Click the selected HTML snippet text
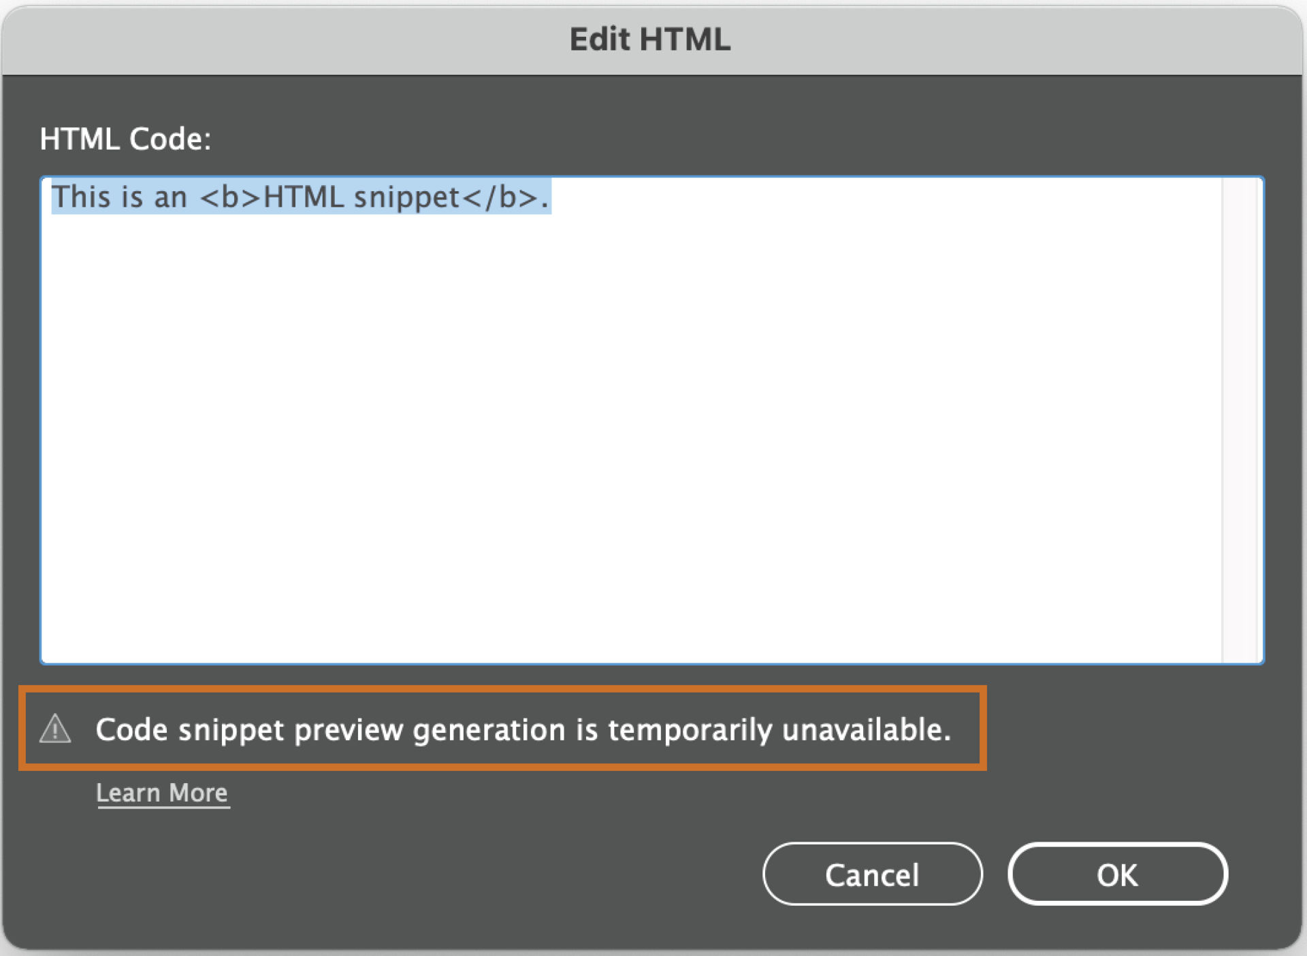 click(300, 197)
